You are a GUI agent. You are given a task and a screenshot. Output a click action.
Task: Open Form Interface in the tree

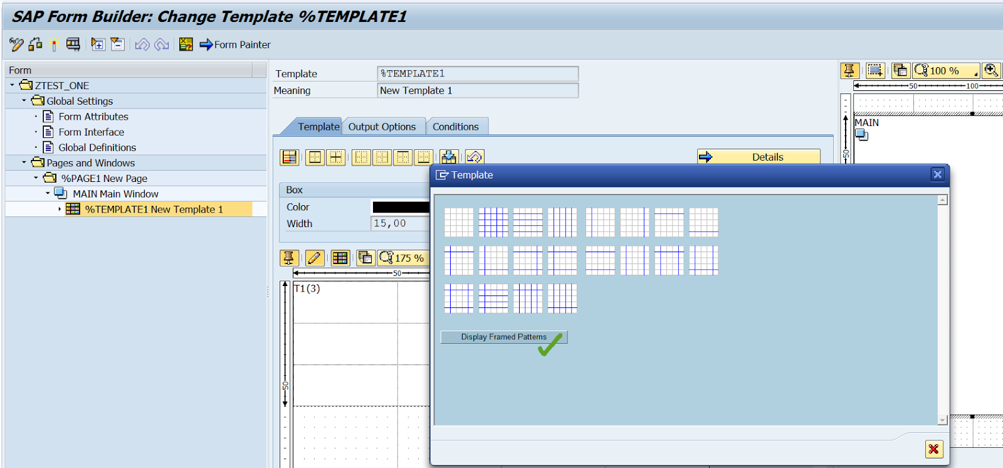click(92, 132)
